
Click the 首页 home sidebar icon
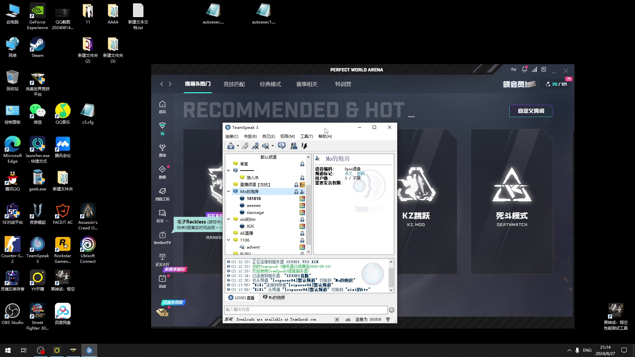tap(162, 107)
